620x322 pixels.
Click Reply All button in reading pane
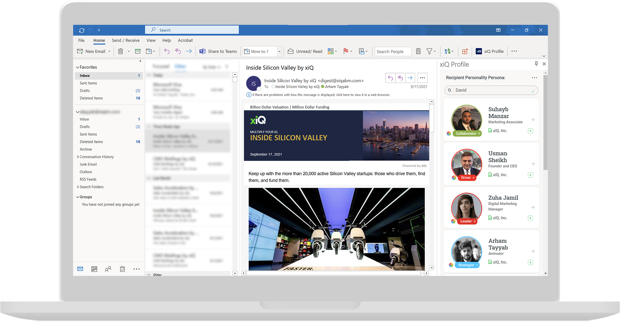coord(400,78)
